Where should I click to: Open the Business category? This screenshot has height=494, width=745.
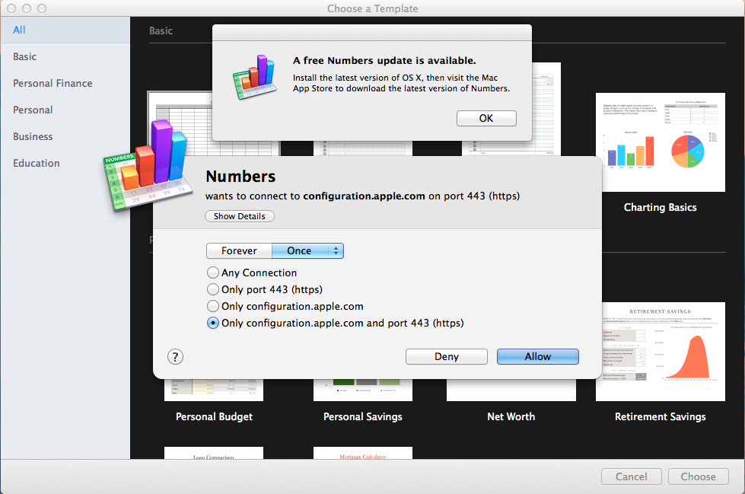[65, 136]
